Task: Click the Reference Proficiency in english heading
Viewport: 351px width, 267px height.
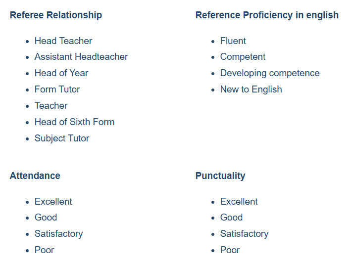Action: click(267, 15)
